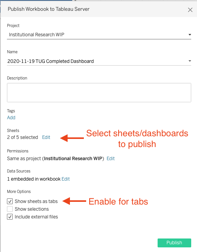Close the Publish Workbook dialog
The height and width of the screenshot is (252, 197).
coord(190,10)
